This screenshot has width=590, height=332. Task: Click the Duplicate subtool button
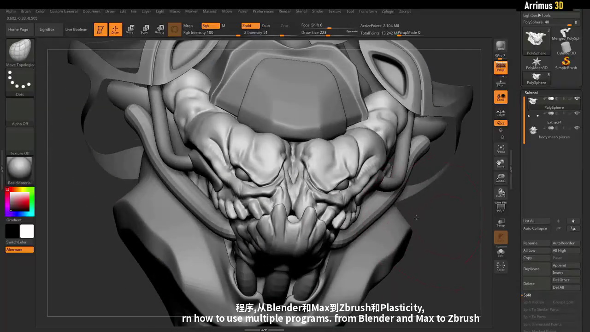[537, 269]
